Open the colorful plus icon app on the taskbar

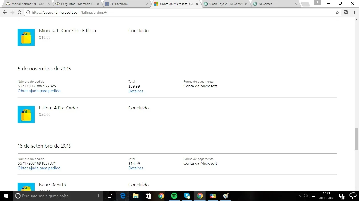(x=213, y=196)
